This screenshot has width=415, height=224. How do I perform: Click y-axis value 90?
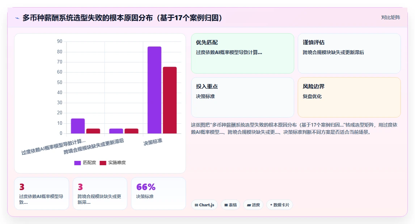(x=60, y=41)
